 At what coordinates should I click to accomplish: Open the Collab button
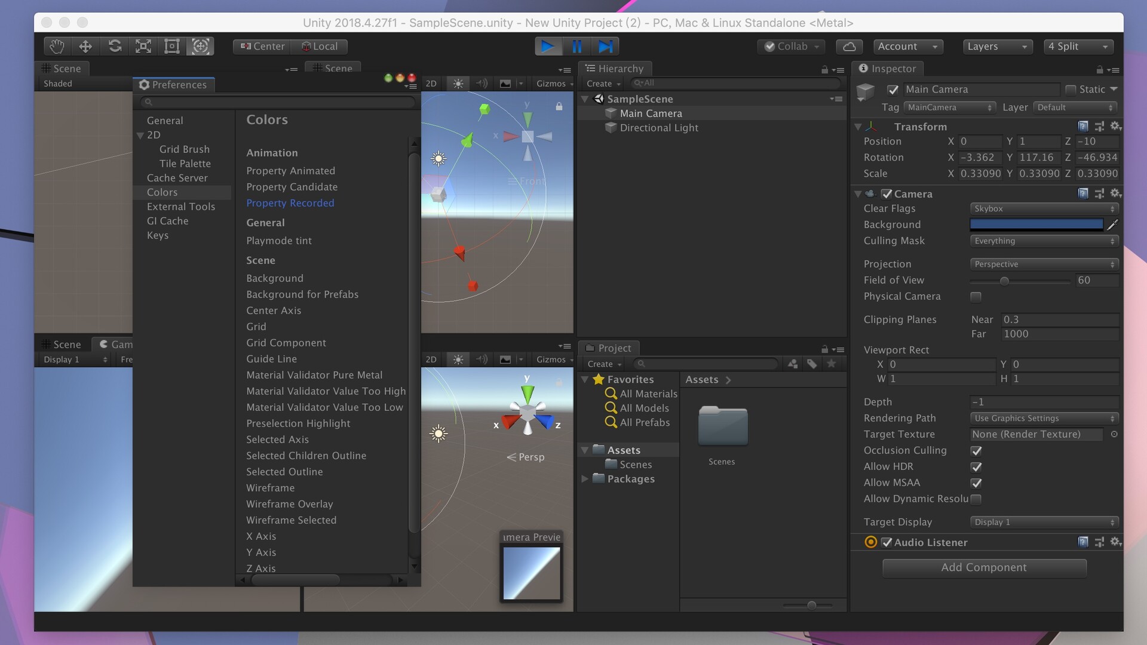(792, 47)
